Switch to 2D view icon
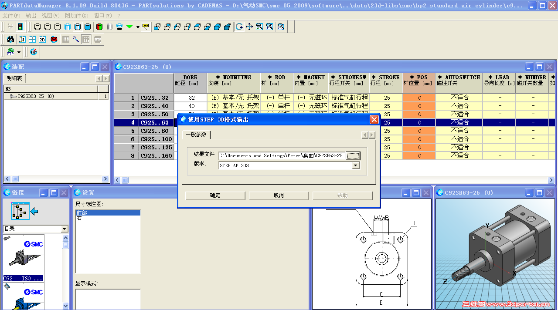 (x=42, y=39)
